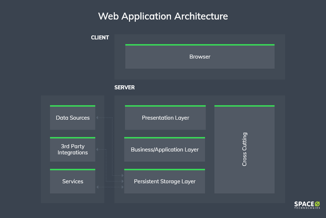The image size is (326, 218).
Task: Click the Services block
Action: point(72,181)
